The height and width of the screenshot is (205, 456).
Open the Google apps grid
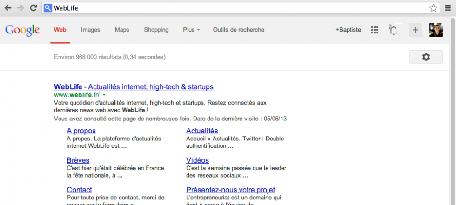coord(375,30)
